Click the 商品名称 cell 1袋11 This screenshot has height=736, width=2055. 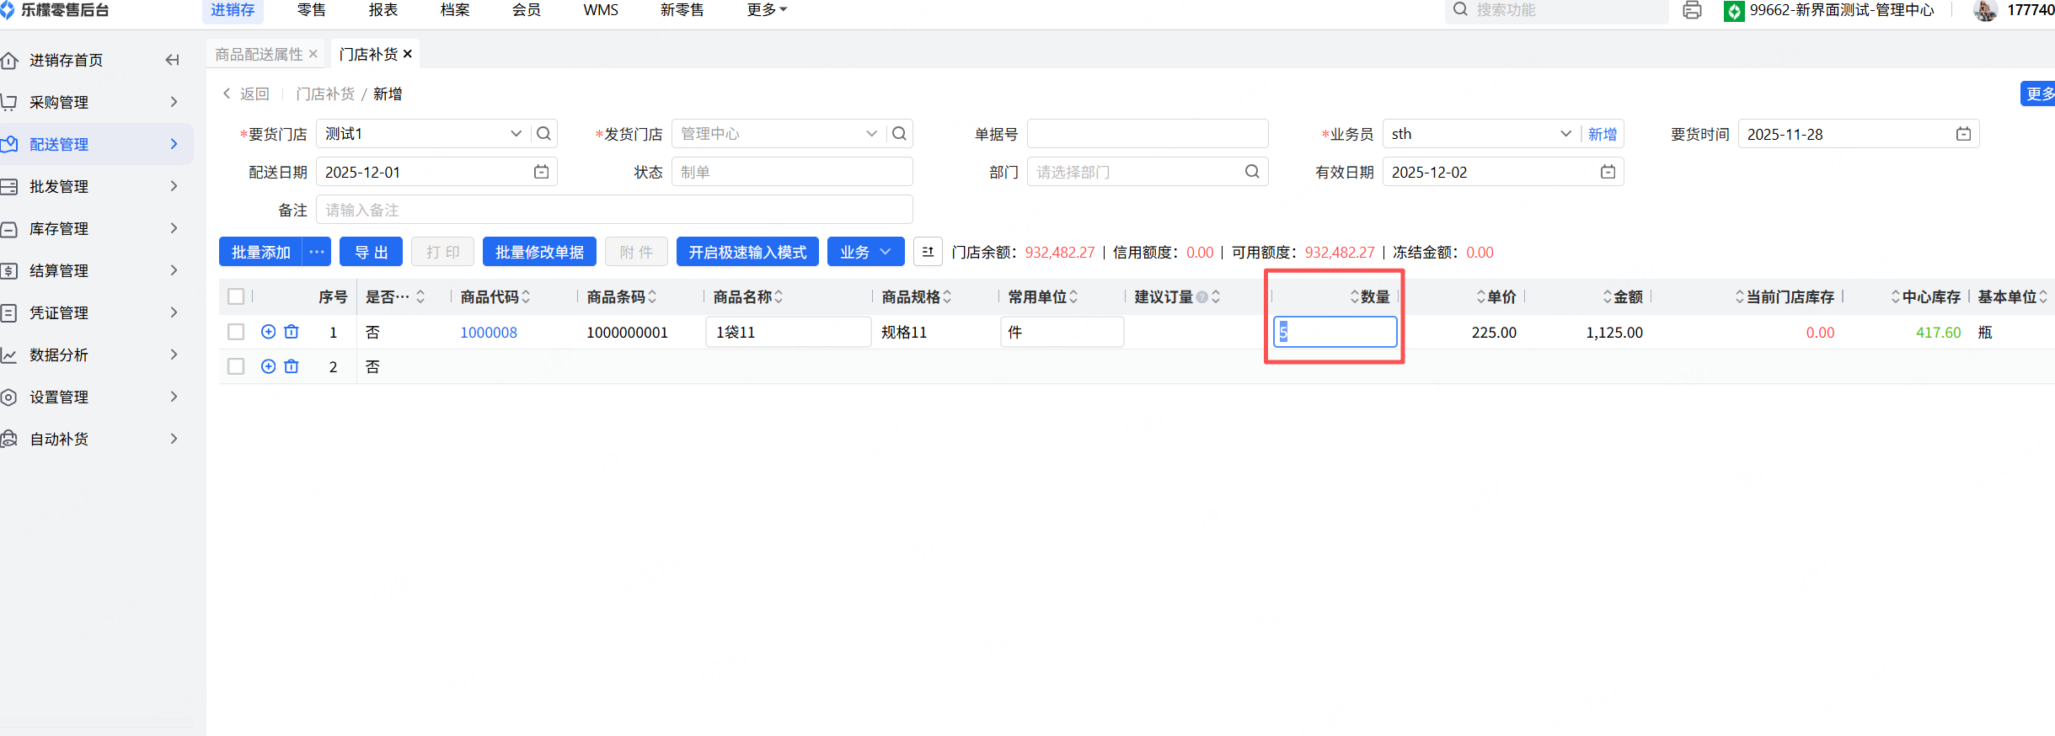[788, 332]
